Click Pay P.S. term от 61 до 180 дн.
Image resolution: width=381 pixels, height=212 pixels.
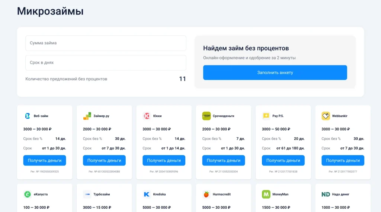tap(290, 148)
